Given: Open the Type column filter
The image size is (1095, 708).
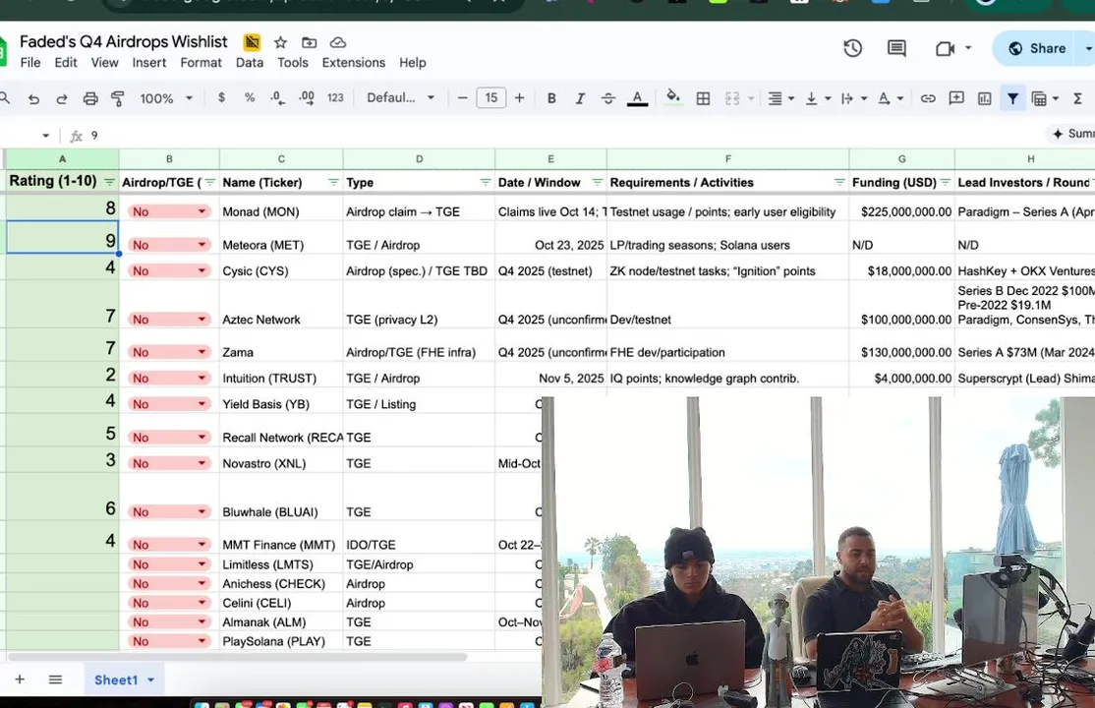Looking at the screenshot, I should click(x=486, y=183).
